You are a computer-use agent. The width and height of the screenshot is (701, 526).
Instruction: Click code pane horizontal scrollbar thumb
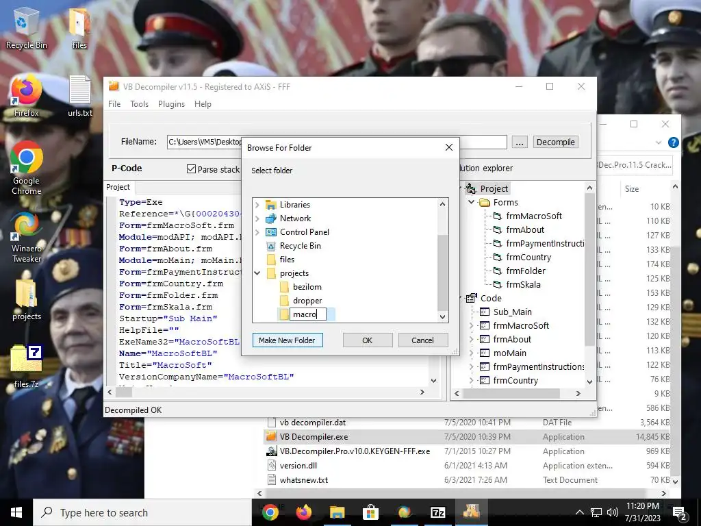125,392
